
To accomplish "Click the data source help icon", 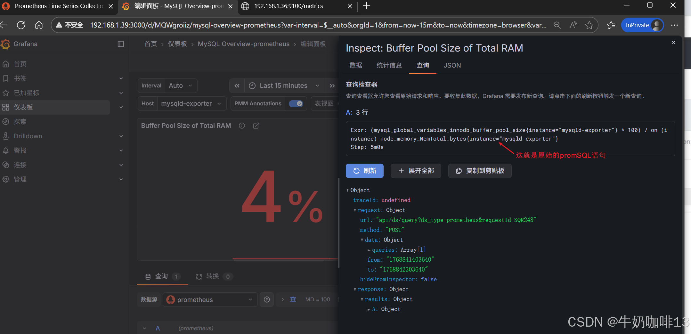I will (x=267, y=300).
